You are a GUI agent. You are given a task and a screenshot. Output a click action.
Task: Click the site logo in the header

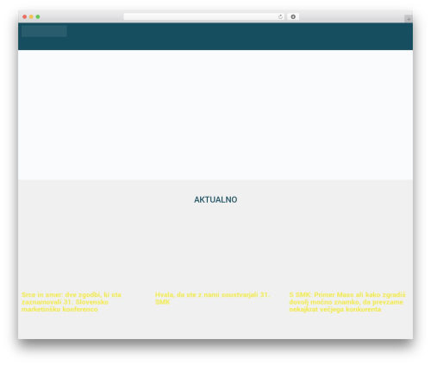[44, 31]
